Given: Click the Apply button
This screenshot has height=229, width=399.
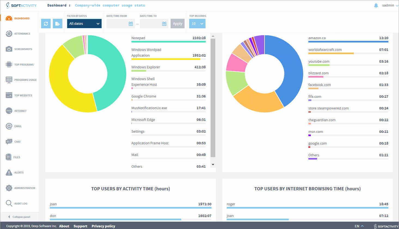Looking at the screenshot, I should point(177,24).
